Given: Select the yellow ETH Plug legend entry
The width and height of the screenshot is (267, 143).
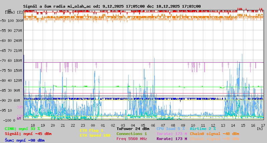Looking at the screenshot, I should click(91, 130).
